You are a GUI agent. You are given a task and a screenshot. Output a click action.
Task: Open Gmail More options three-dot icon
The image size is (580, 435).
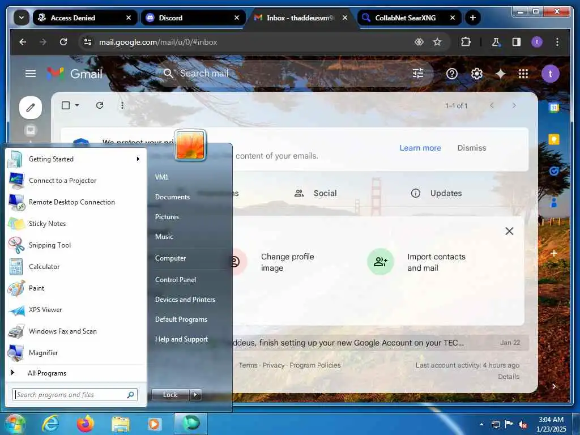pos(122,105)
